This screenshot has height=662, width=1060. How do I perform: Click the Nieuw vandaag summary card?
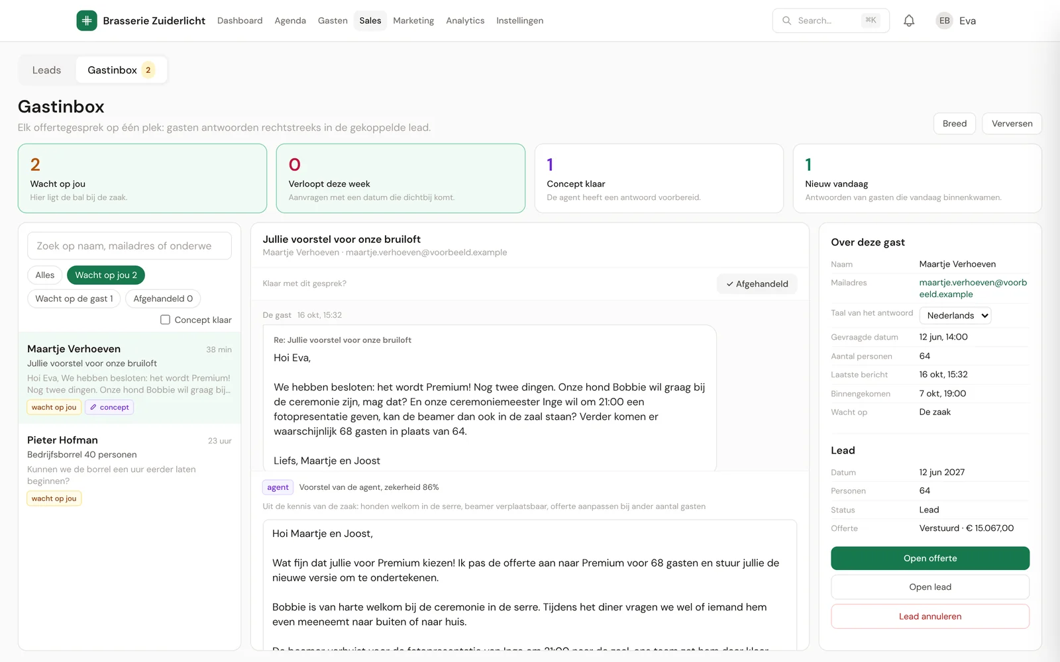click(x=918, y=179)
